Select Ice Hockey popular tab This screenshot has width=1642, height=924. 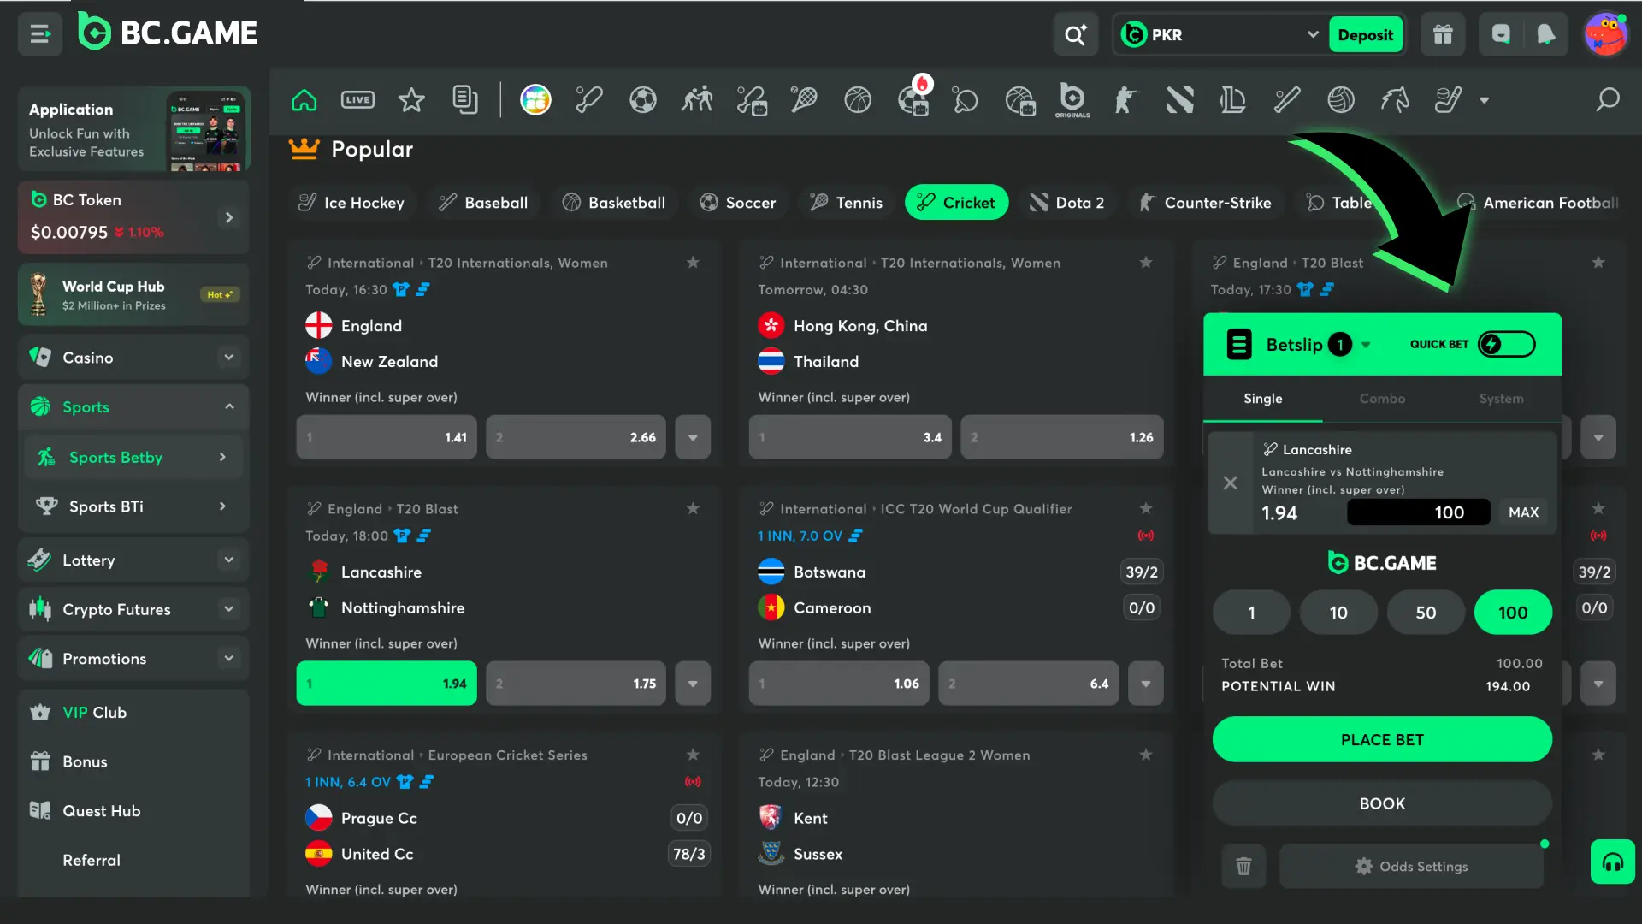(351, 203)
